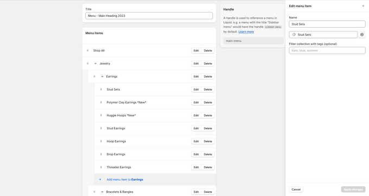Click drag handle for Hoop Earrings

(101, 141)
